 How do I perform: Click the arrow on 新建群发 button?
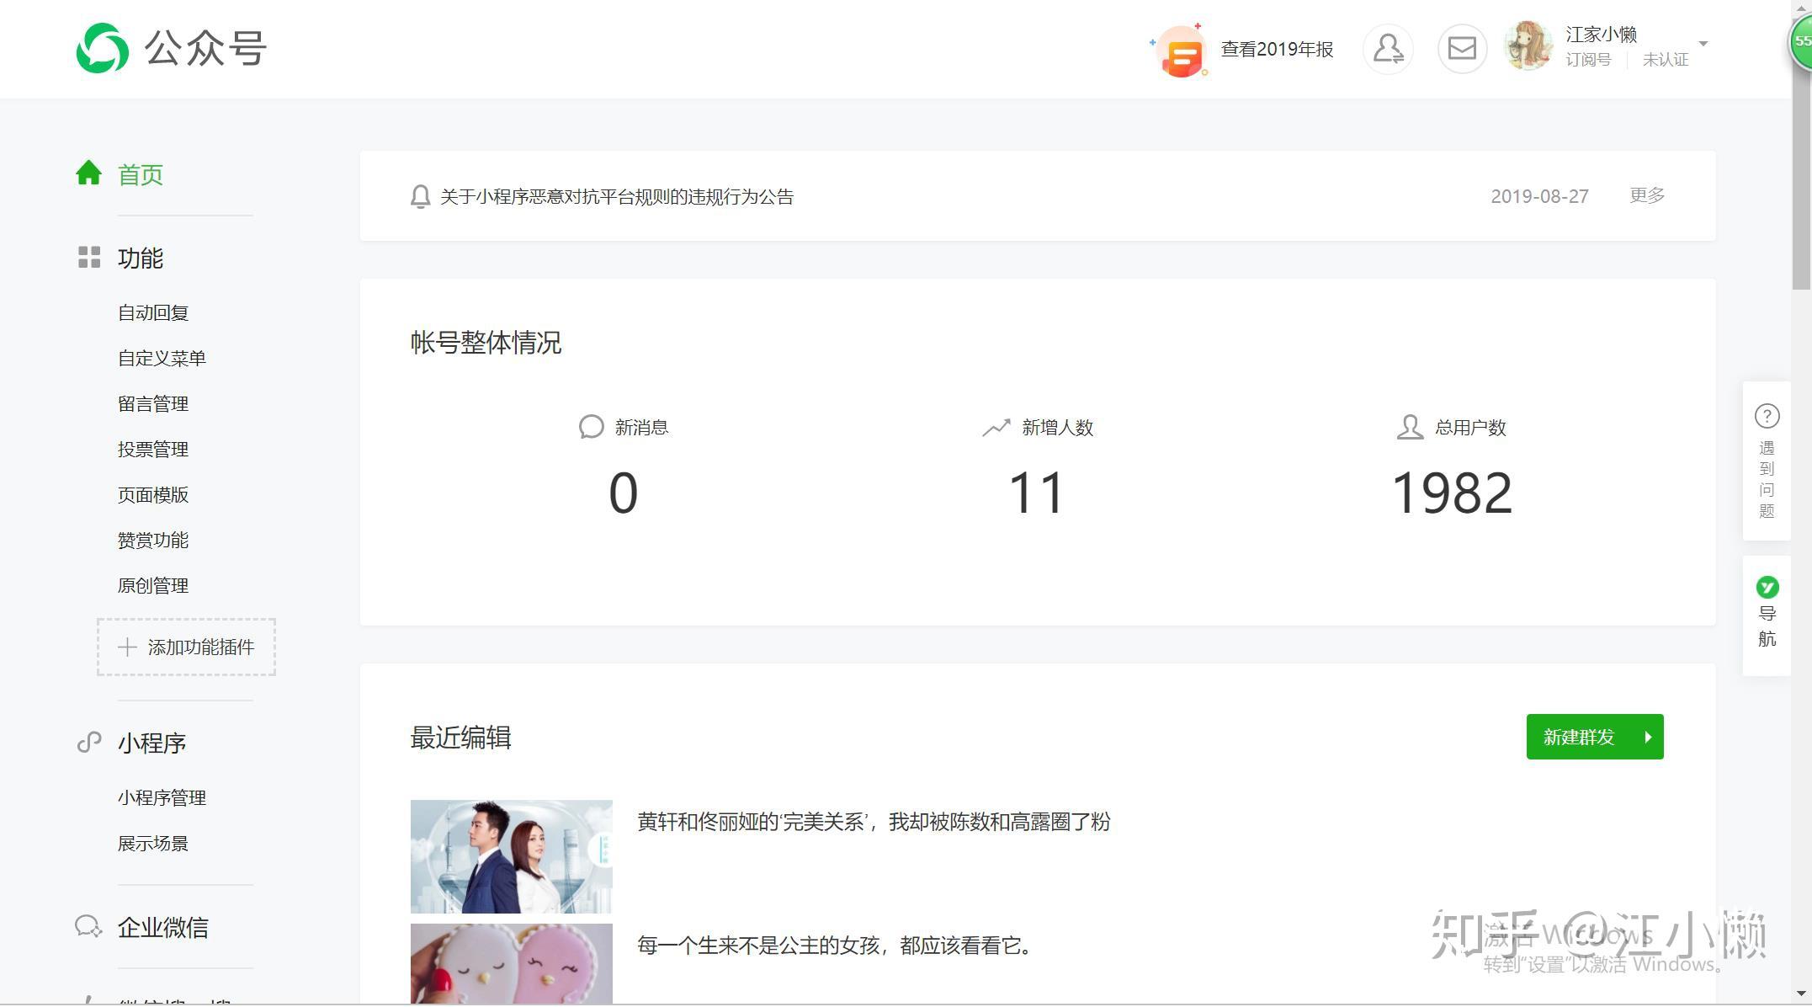click(x=1647, y=738)
